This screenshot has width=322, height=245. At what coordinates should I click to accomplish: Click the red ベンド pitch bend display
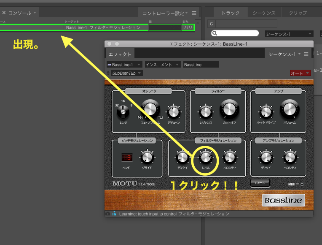[x=127, y=158]
